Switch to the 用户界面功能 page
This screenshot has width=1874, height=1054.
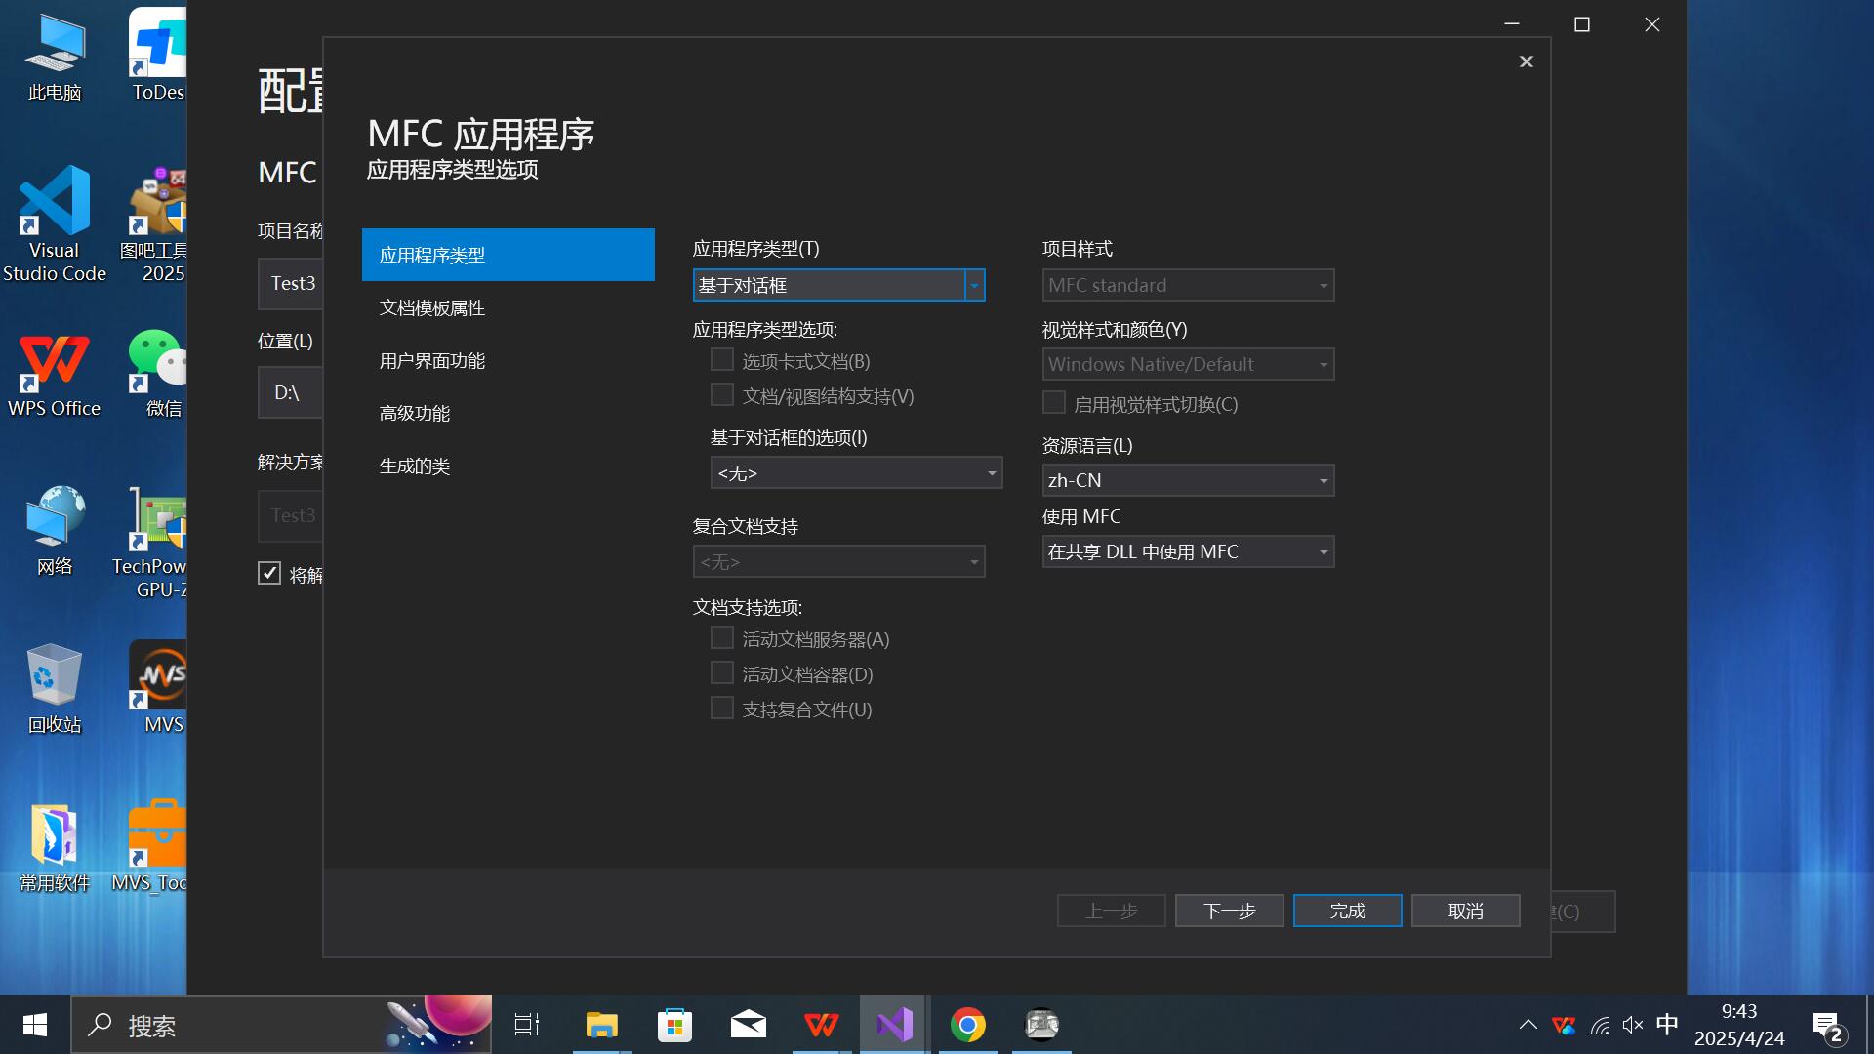[x=432, y=361]
